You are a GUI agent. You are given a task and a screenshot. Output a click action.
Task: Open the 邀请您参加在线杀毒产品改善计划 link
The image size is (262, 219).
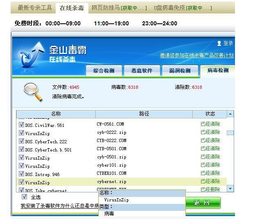196,55
